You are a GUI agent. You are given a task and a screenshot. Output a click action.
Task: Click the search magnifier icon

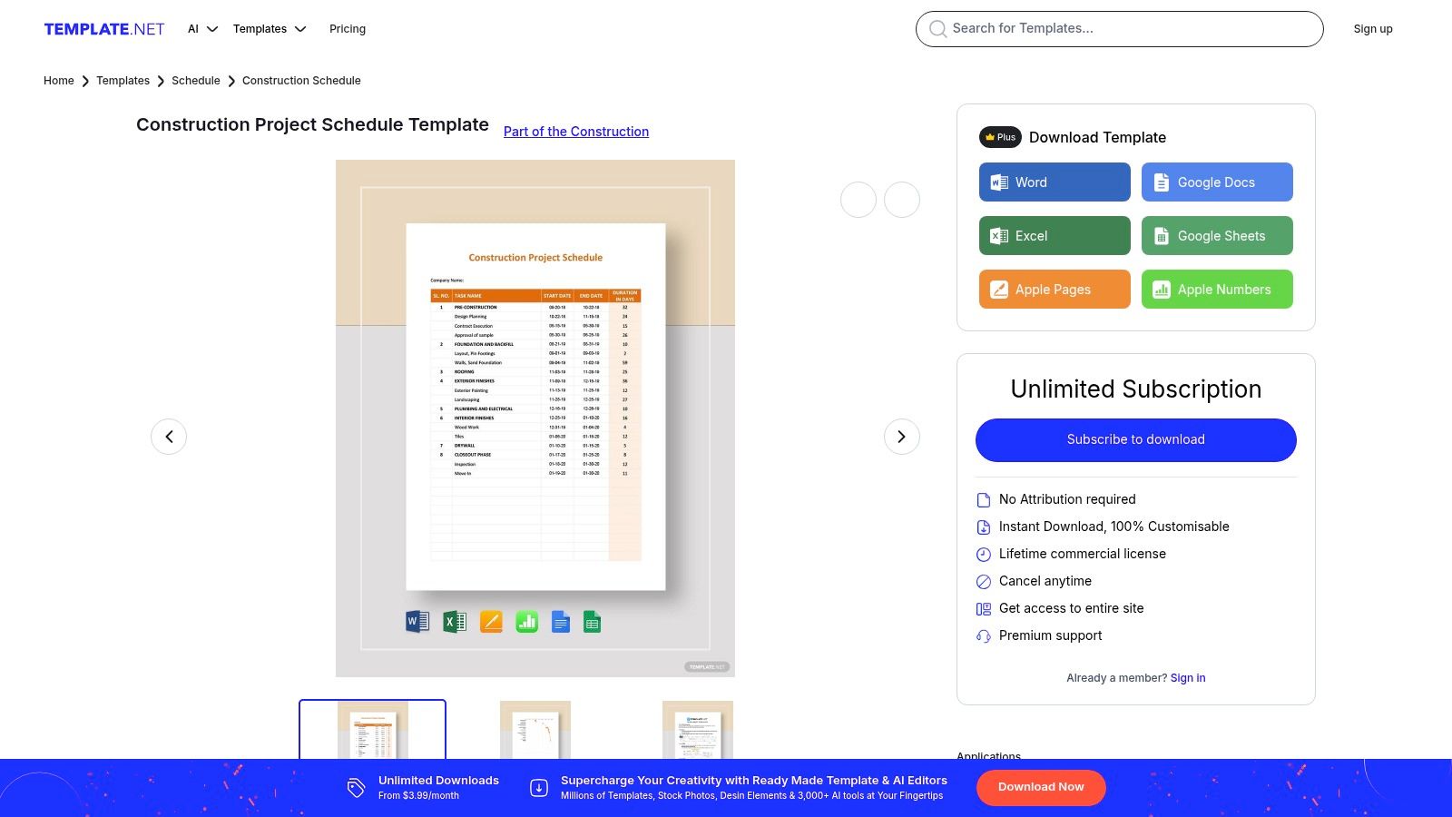937,29
